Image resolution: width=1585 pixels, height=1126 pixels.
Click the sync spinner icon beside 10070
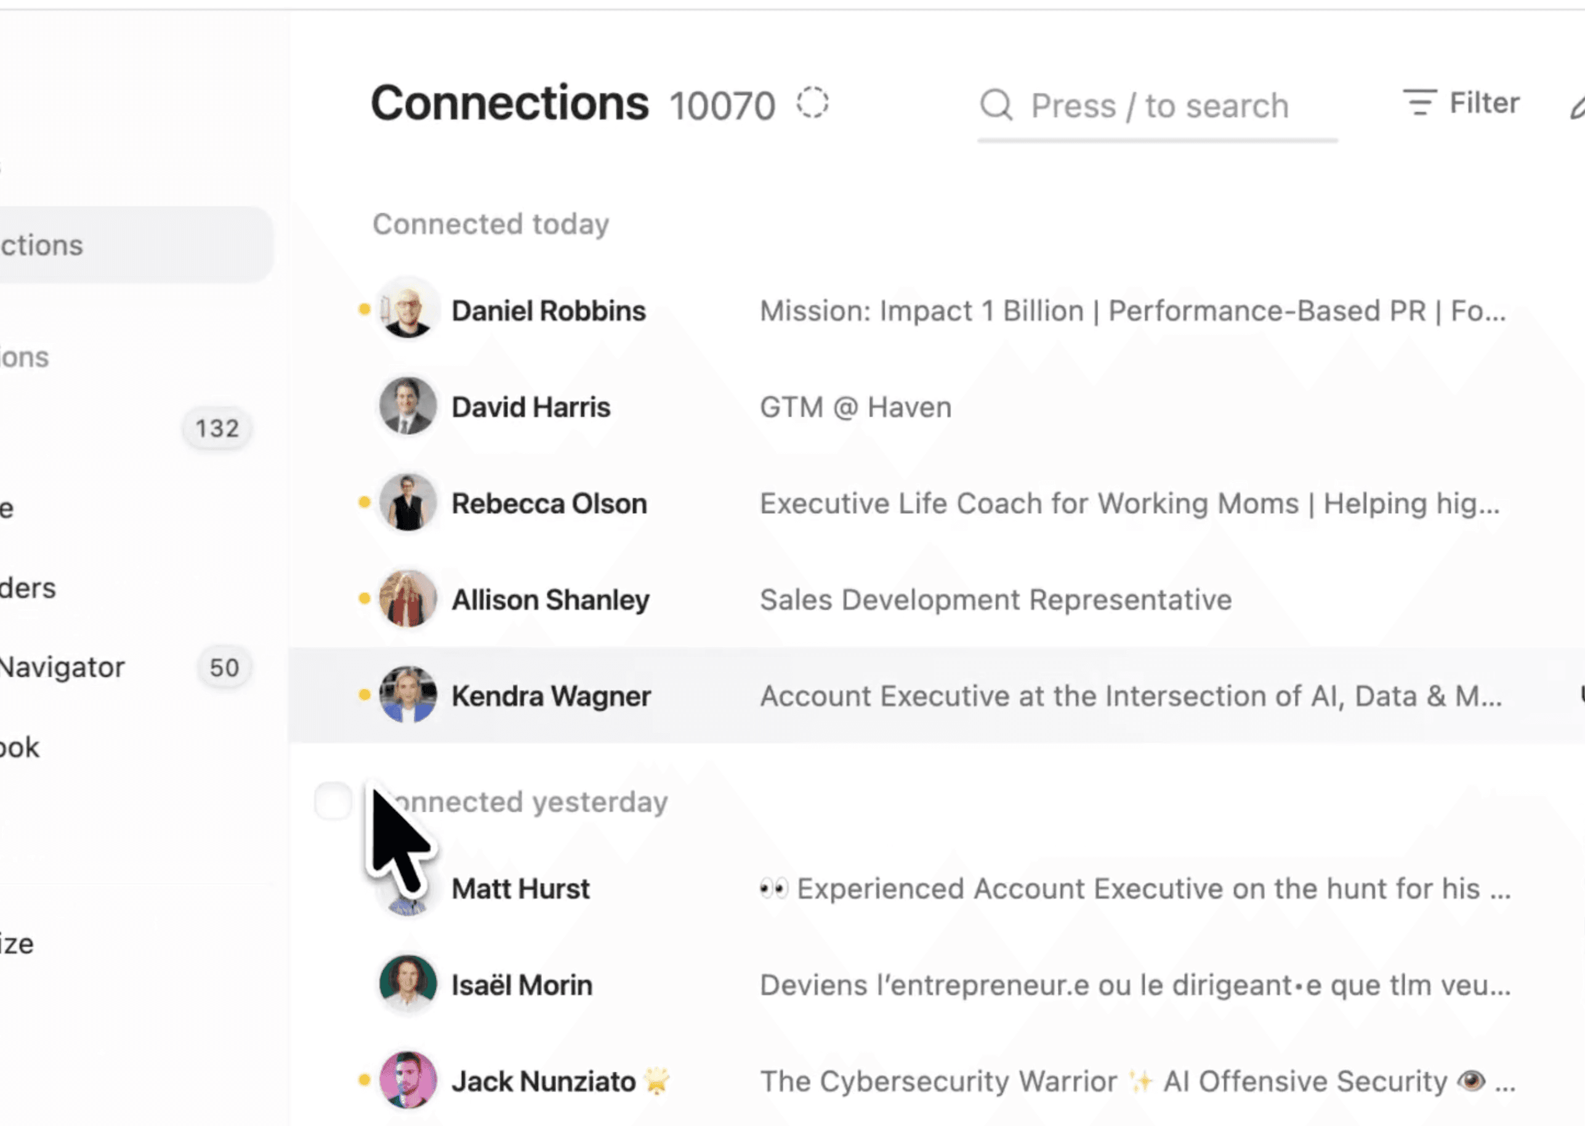click(x=812, y=103)
